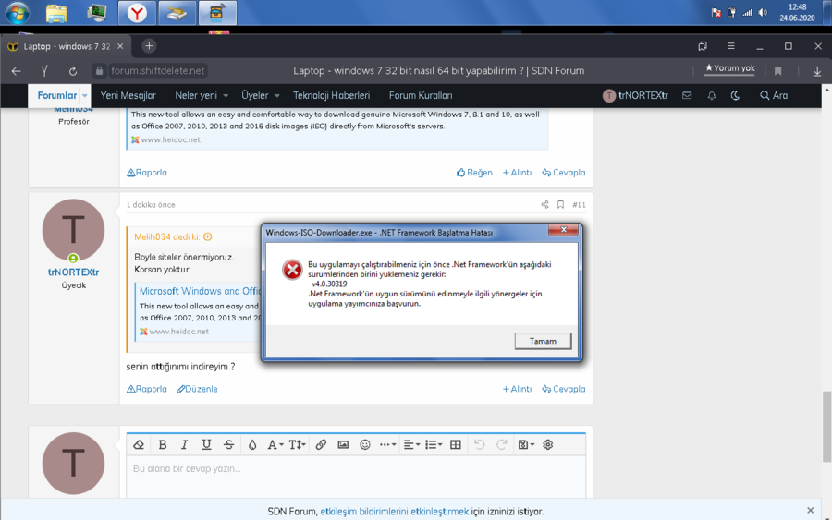Open the trNORTEXtr profile link under avatar
This screenshot has width=832, height=520.
click(x=73, y=272)
